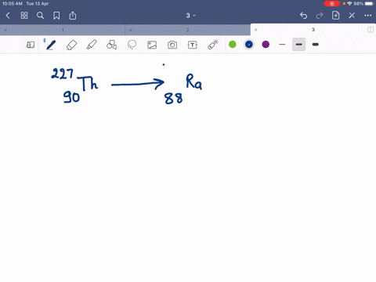Image resolution: width=376 pixels, height=282 pixels.
Task: Choose the green pen color
Action: coord(233,45)
